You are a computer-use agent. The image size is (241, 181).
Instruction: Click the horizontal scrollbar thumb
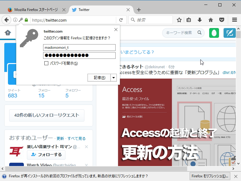(x=96, y=169)
